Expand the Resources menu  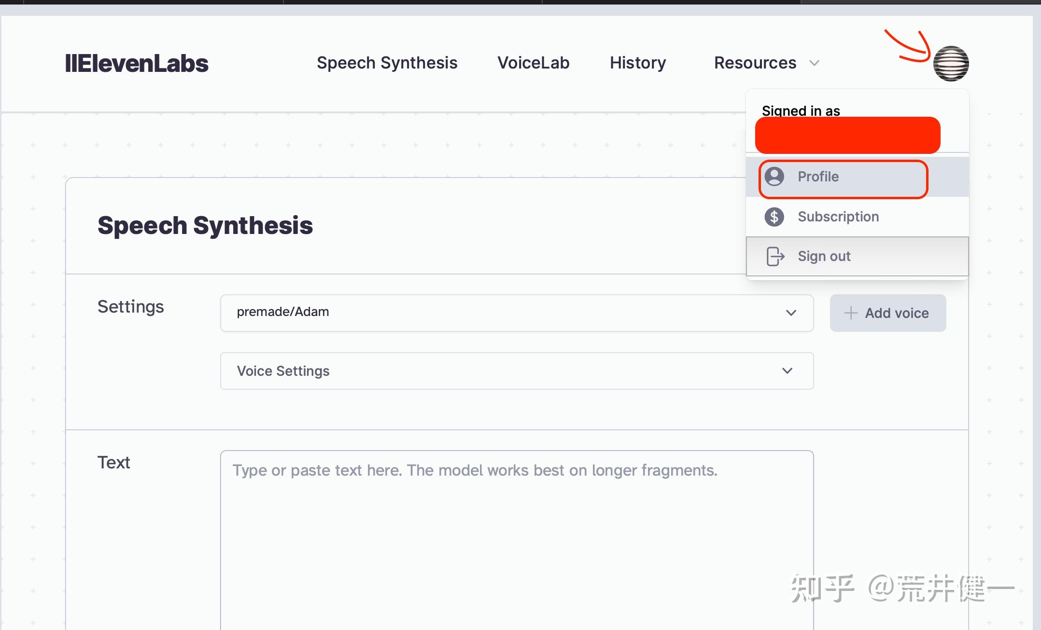767,63
